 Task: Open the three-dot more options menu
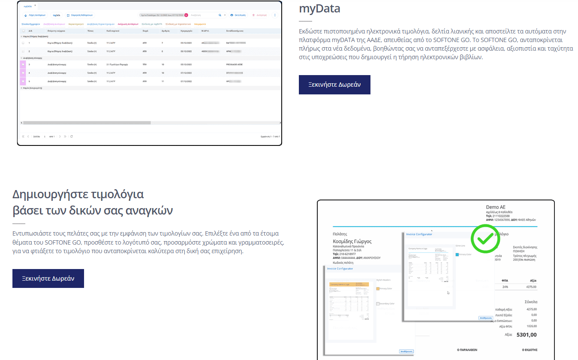[275, 15]
